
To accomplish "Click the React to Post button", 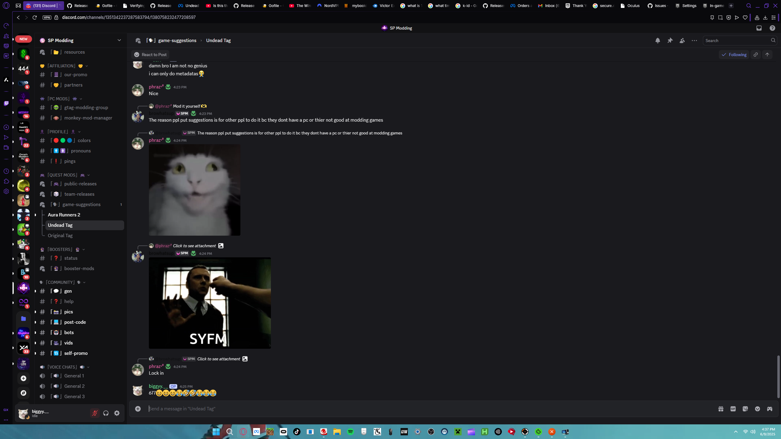I will point(150,55).
